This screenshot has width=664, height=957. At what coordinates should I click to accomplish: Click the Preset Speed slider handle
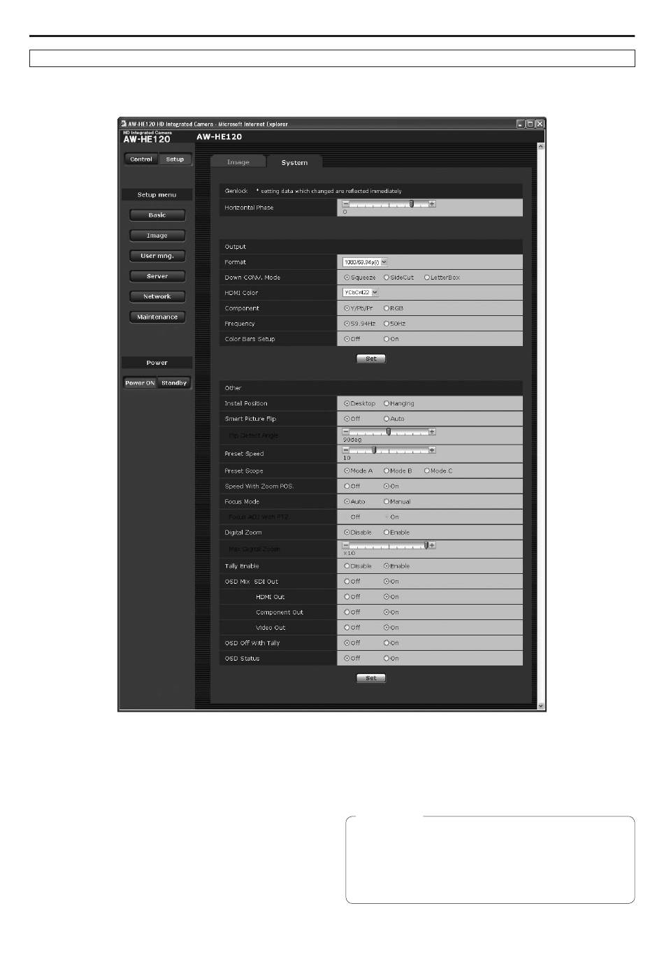[x=374, y=450]
